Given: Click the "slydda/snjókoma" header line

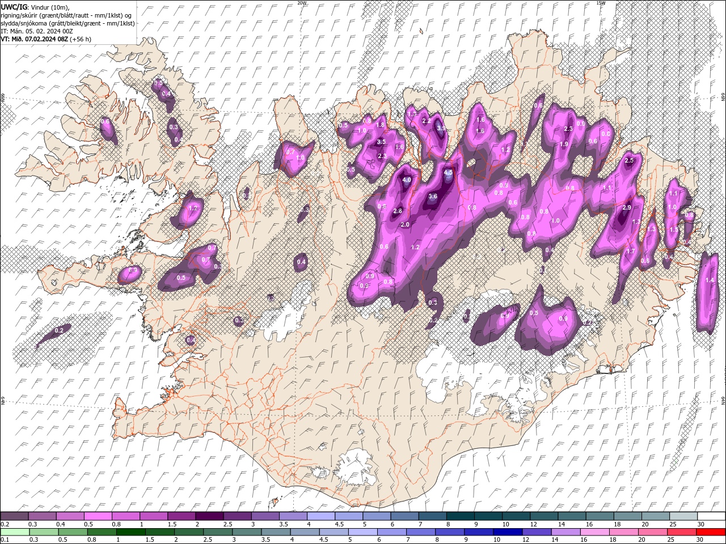Looking at the screenshot, I should point(67,23).
